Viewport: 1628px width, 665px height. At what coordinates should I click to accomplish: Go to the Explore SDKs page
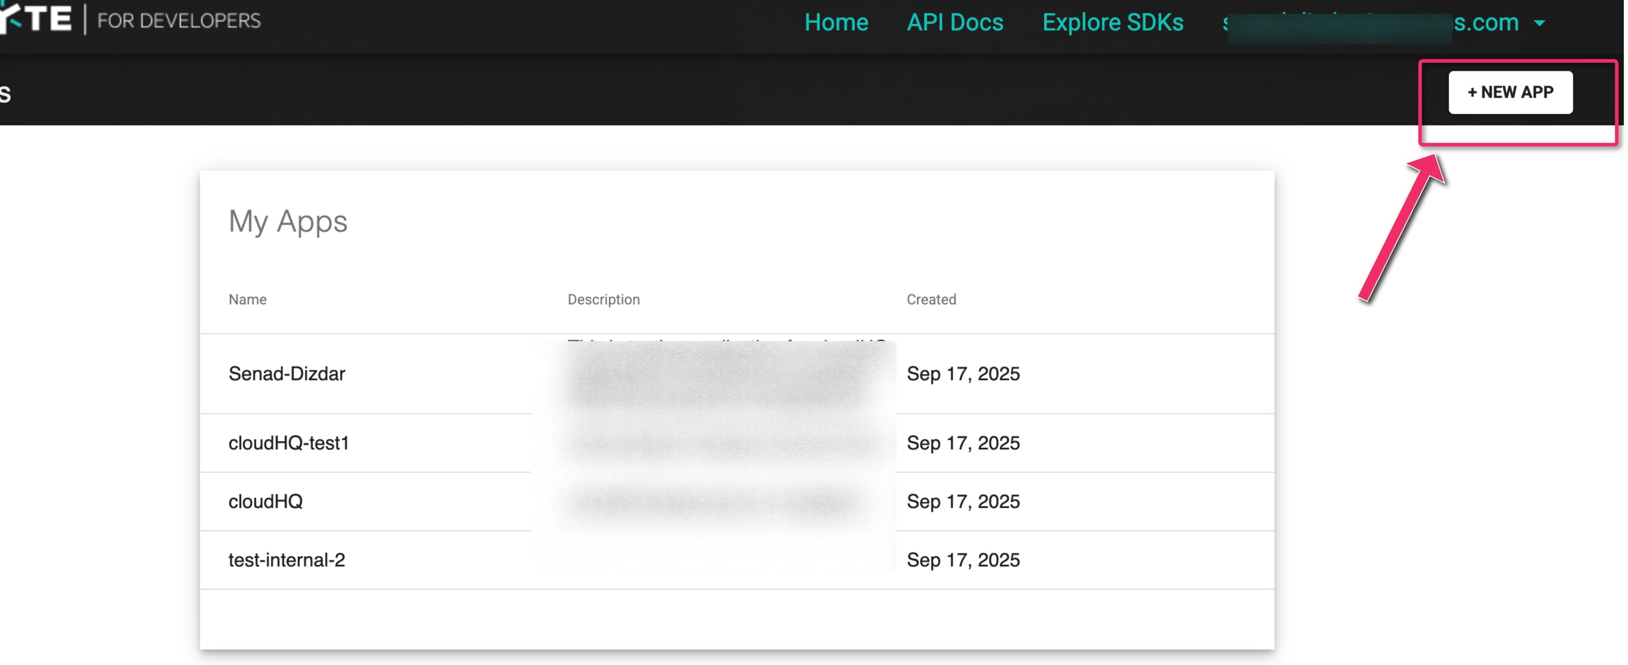pyautogui.click(x=1112, y=23)
